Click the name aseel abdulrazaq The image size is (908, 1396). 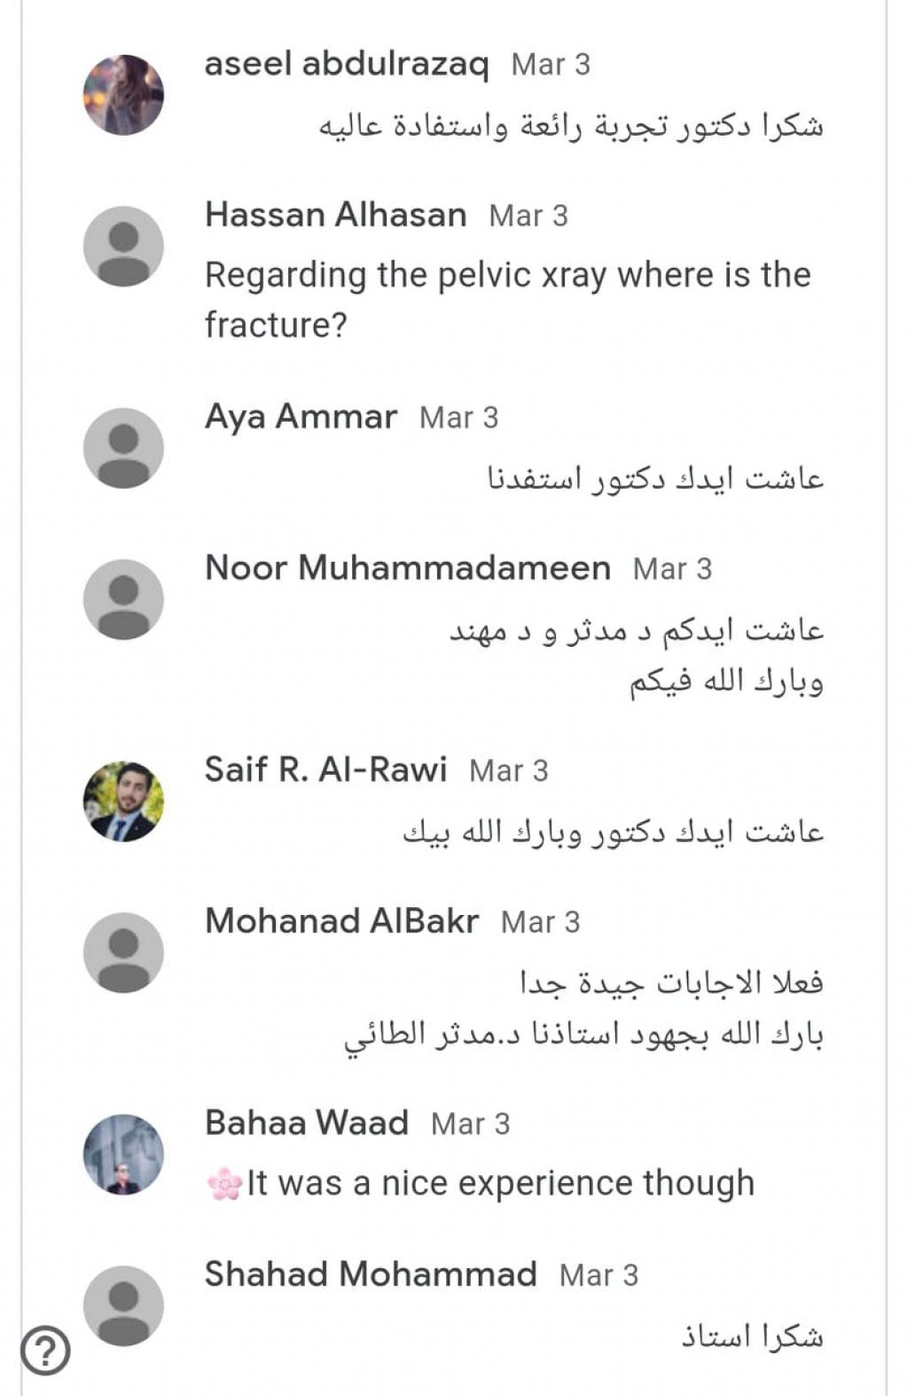pos(347,64)
